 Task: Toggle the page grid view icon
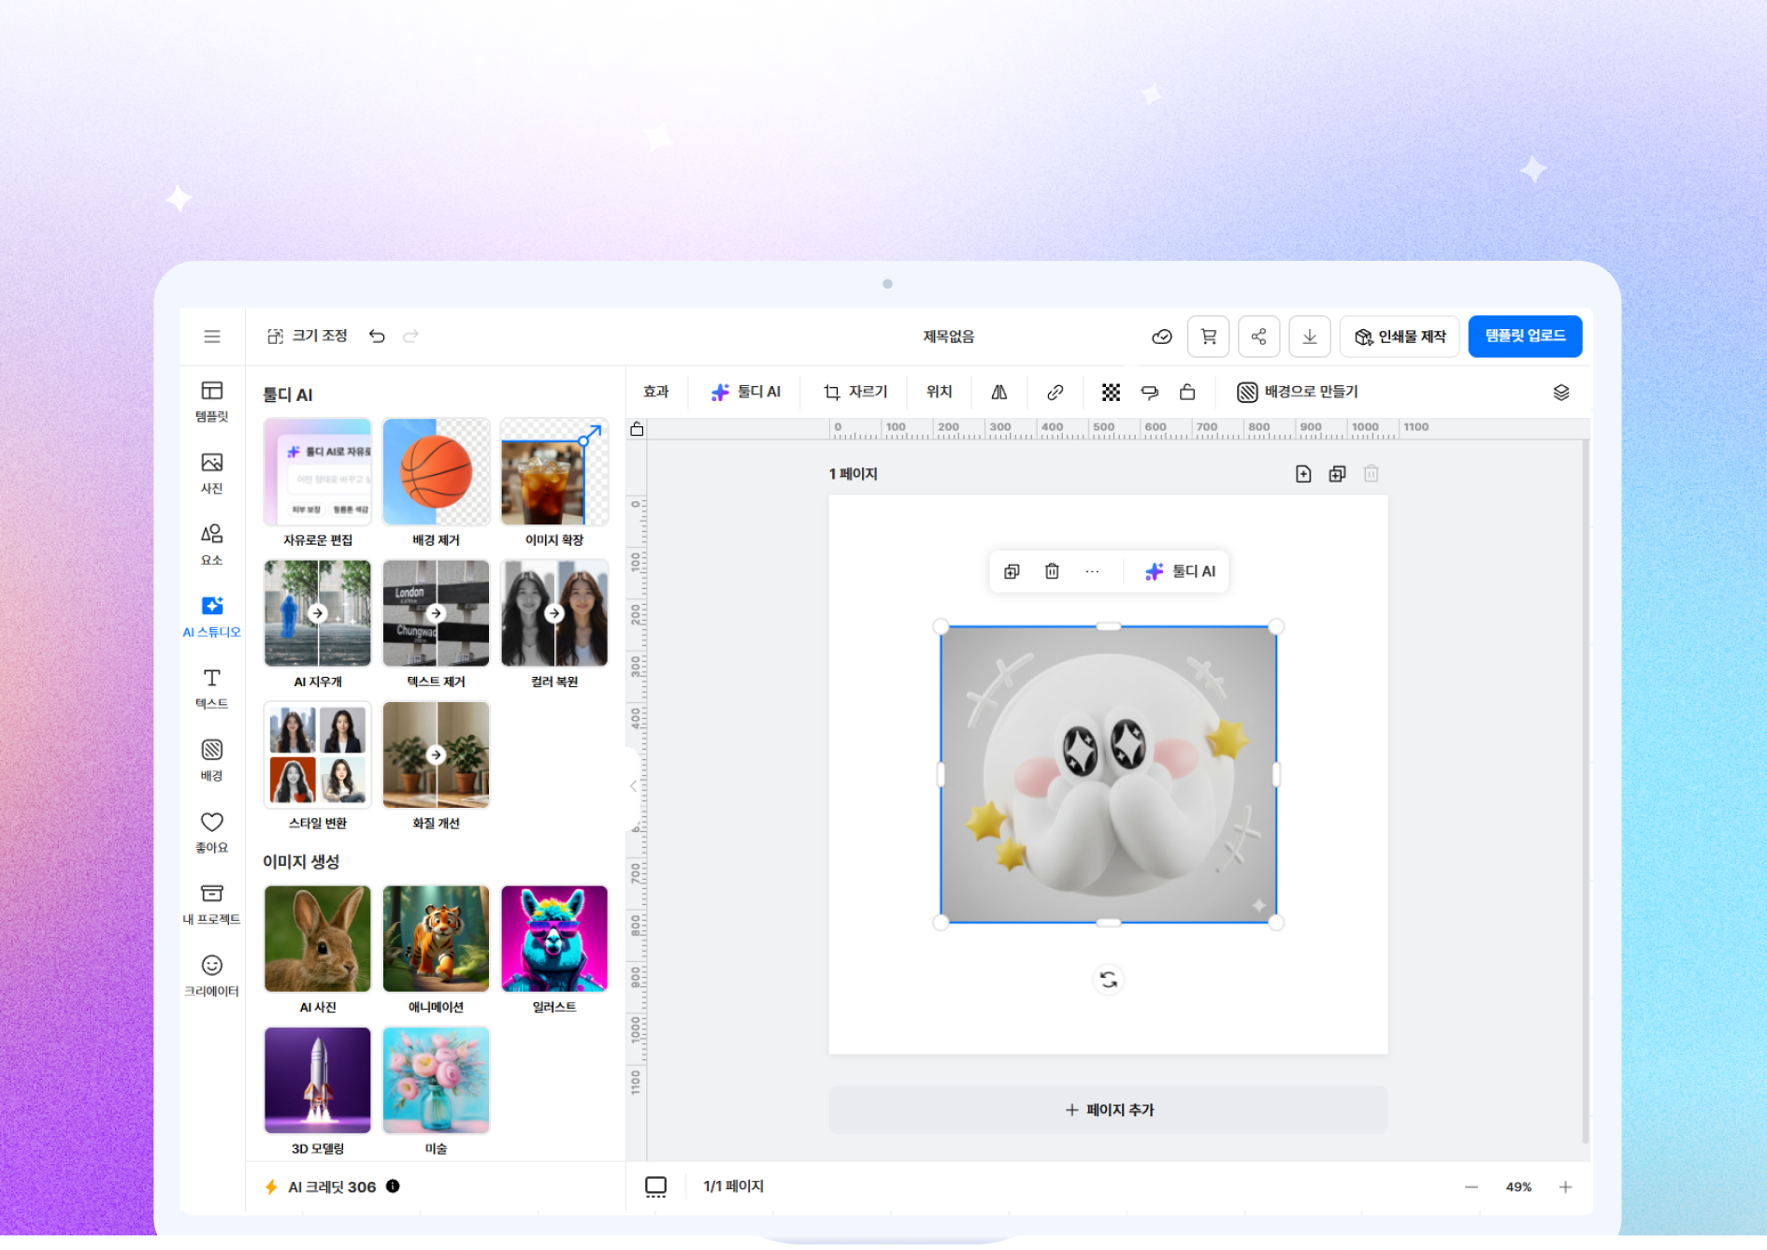click(x=655, y=1186)
